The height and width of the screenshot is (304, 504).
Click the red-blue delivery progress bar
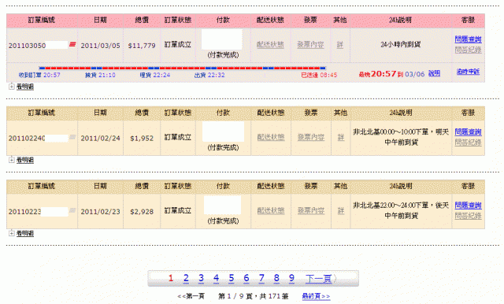(182, 69)
